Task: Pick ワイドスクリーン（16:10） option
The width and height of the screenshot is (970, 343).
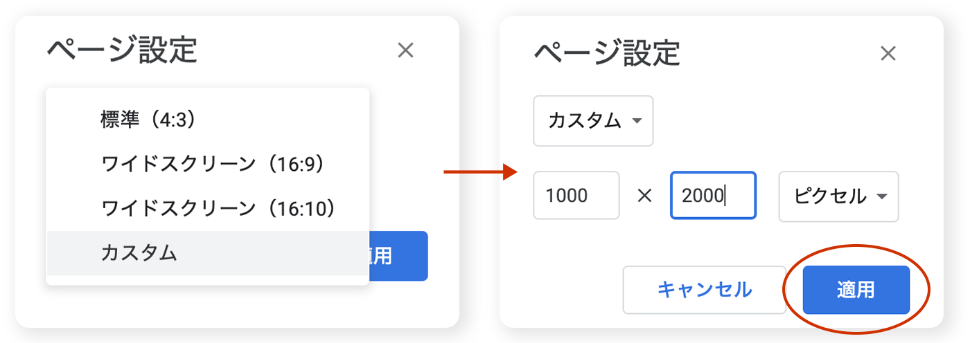Action: tap(218, 208)
